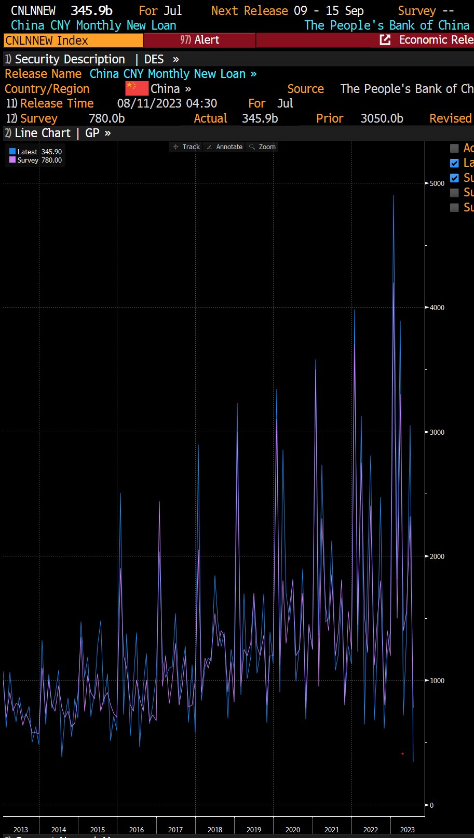Click the 2022 year label on axis

click(371, 830)
